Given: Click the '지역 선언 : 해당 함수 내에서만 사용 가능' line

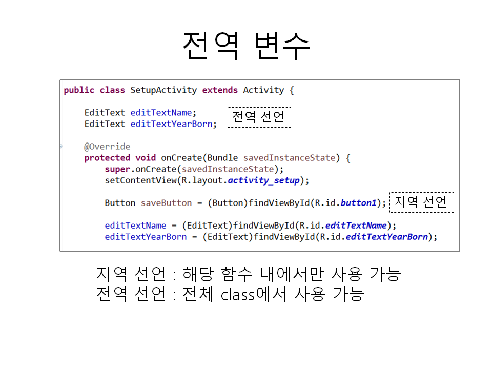Looking at the screenshot, I should pyautogui.click(x=249, y=274).
